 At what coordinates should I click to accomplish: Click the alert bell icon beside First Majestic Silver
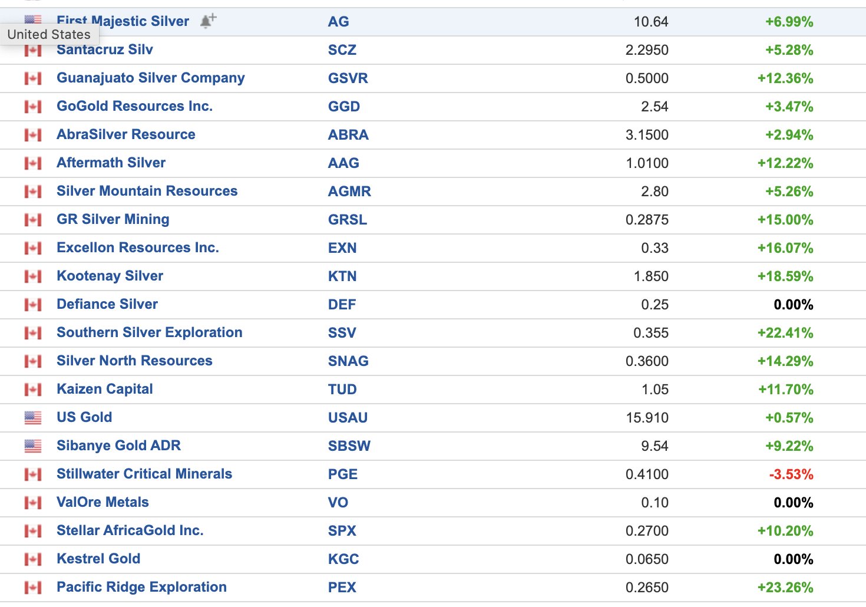pyautogui.click(x=208, y=21)
